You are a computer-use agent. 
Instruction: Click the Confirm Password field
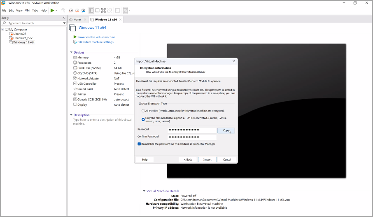click(192, 137)
